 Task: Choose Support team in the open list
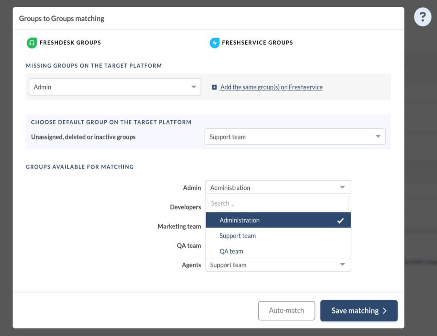point(238,236)
